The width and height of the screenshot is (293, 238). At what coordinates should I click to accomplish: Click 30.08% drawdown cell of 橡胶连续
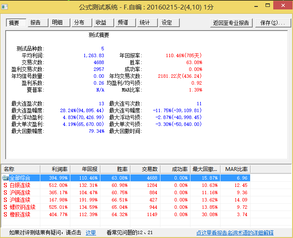click(x=210, y=214)
